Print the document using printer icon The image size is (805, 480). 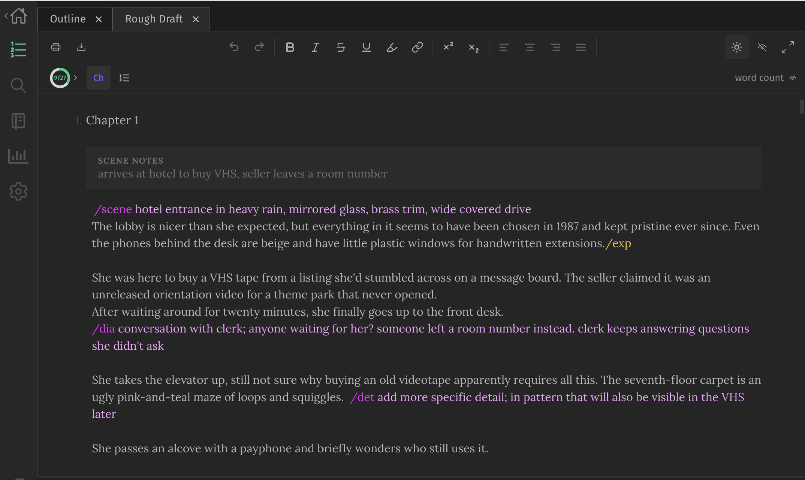[x=56, y=47]
